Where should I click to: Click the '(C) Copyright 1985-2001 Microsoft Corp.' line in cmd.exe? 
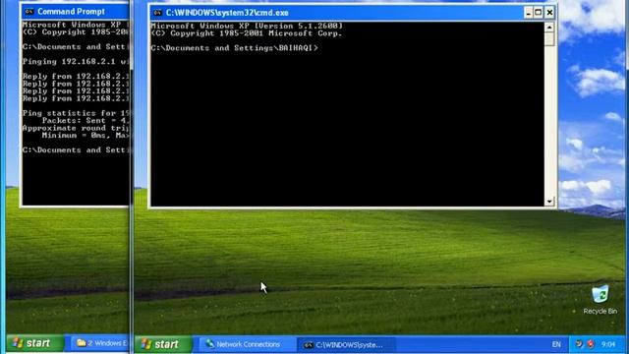coord(247,33)
